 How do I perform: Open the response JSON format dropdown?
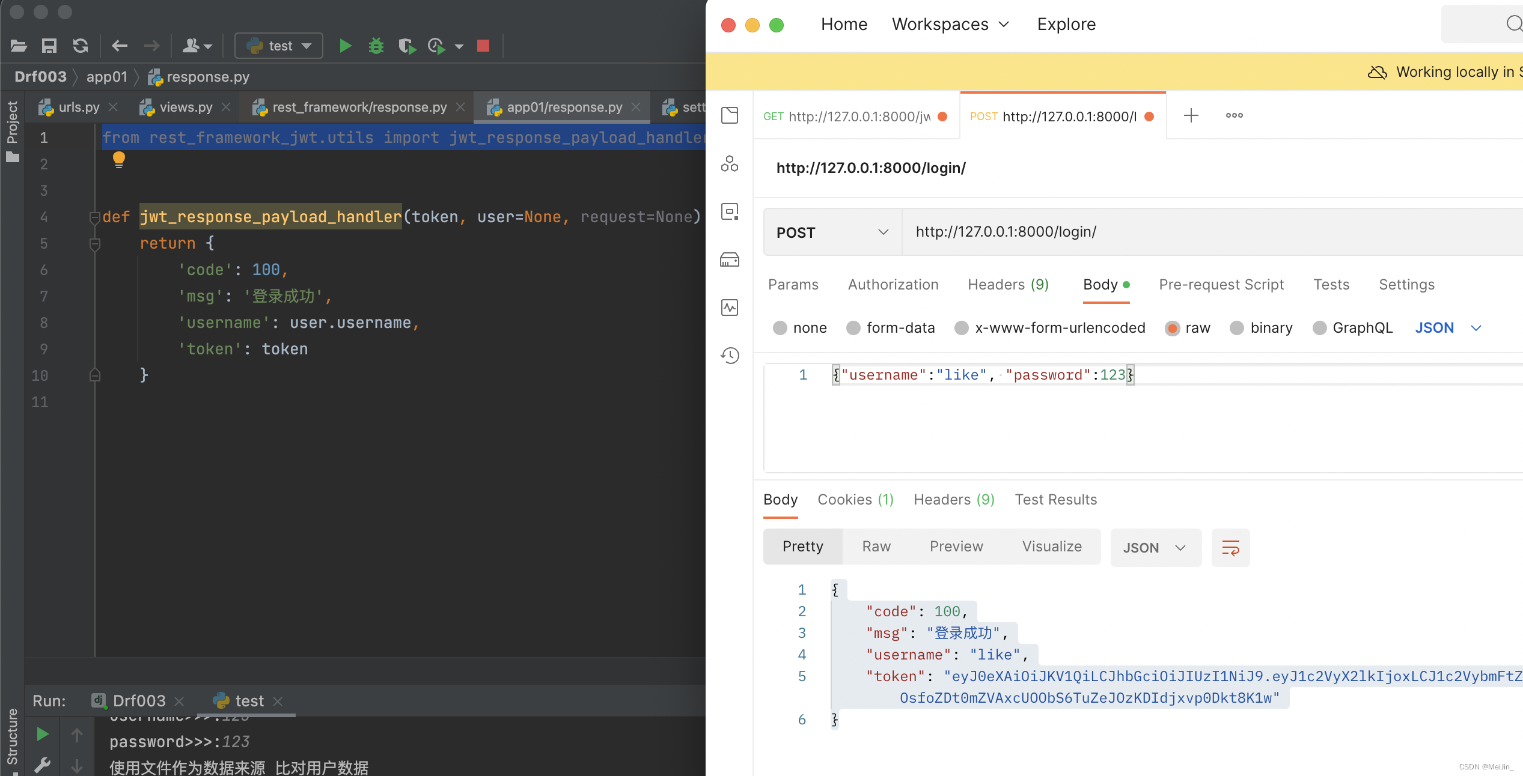(1155, 547)
